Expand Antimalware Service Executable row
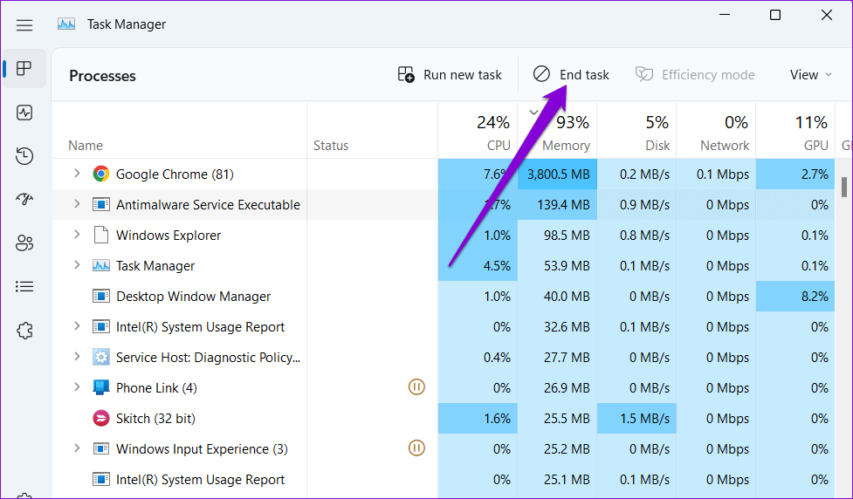Image resolution: width=853 pixels, height=499 pixels. tap(77, 204)
